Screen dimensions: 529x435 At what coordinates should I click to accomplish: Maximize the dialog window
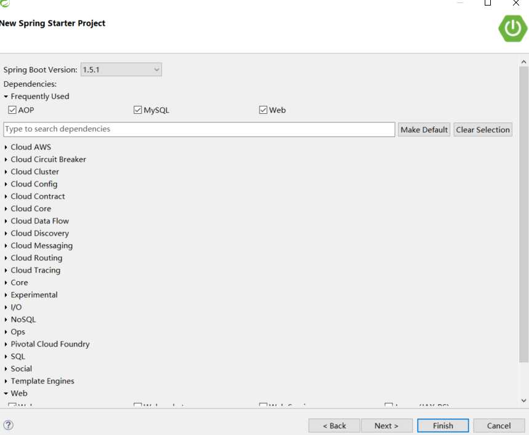pyautogui.click(x=488, y=3)
